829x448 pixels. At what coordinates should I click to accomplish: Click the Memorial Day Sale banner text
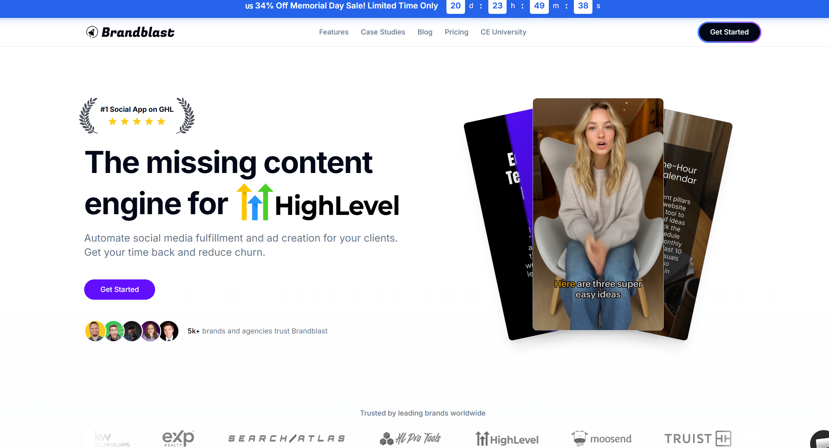tap(341, 6)
